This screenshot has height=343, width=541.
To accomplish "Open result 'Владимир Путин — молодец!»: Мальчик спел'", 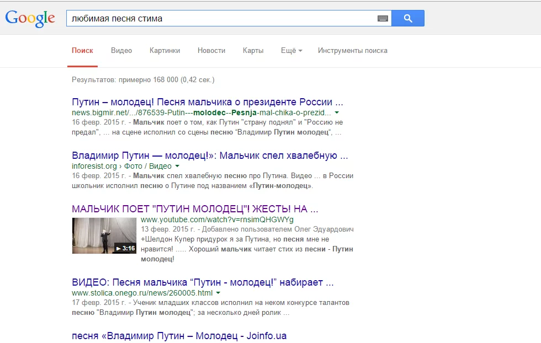I will (210, 156).
